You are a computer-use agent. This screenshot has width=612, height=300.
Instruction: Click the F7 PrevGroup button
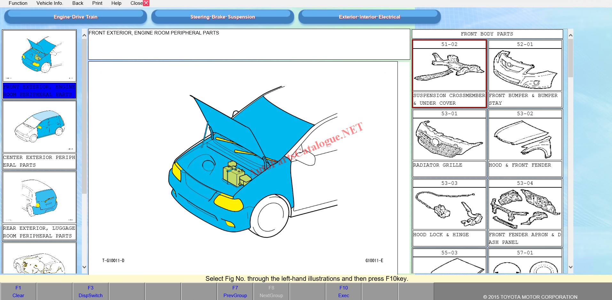click(x=235, y=291)
